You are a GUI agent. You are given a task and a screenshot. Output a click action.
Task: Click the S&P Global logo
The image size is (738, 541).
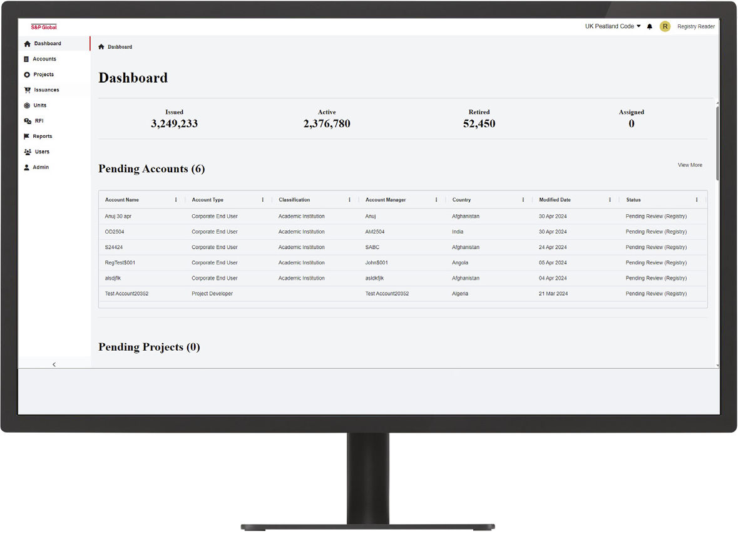(x=44, y=27)
